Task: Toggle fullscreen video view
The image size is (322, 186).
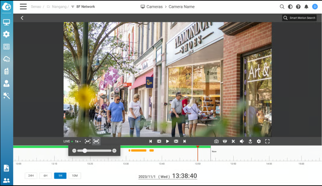Action: point(268,141)
